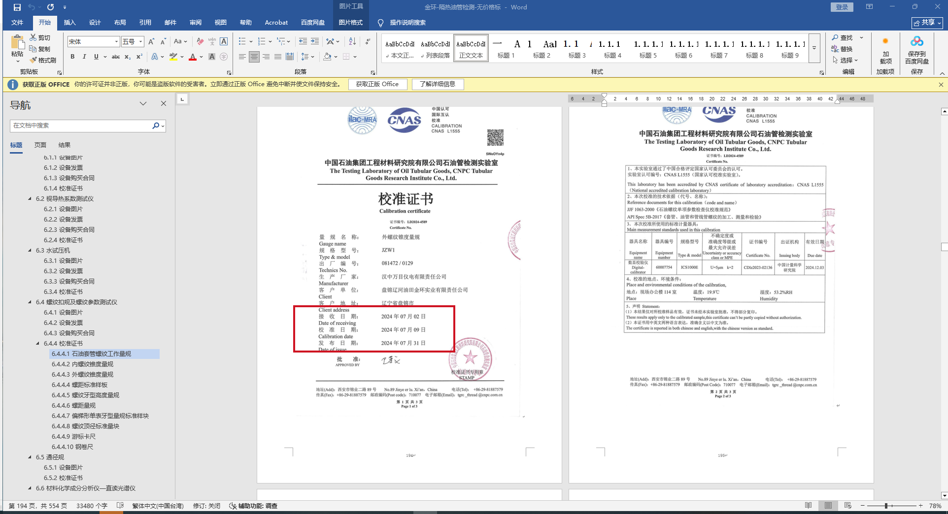This screenshot has height=514, width=948.
Task: Click the 登录 sign-in button
Action: (x=842, y=7)
